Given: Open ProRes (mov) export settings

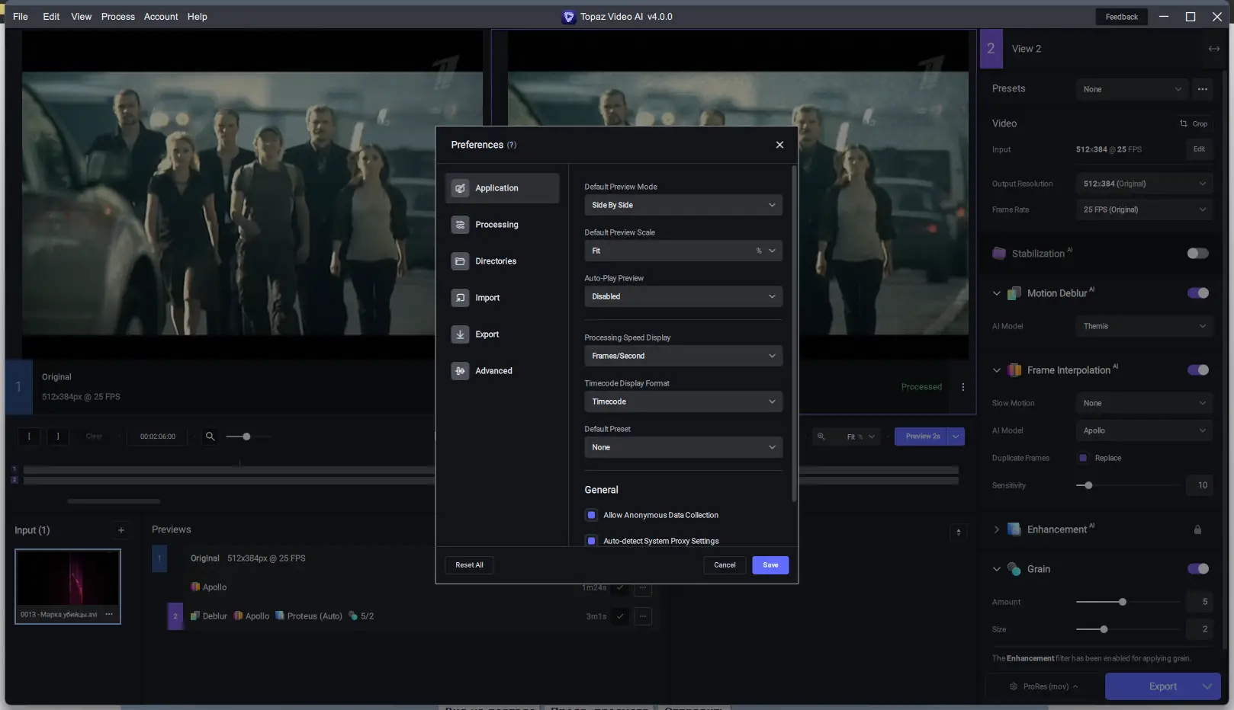Looking at the screenshot, I should point(1045,686).
